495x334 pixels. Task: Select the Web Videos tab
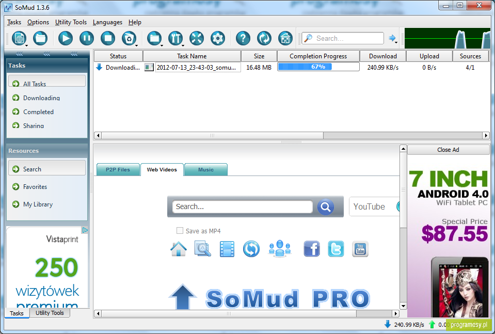[x=162, y=169]
